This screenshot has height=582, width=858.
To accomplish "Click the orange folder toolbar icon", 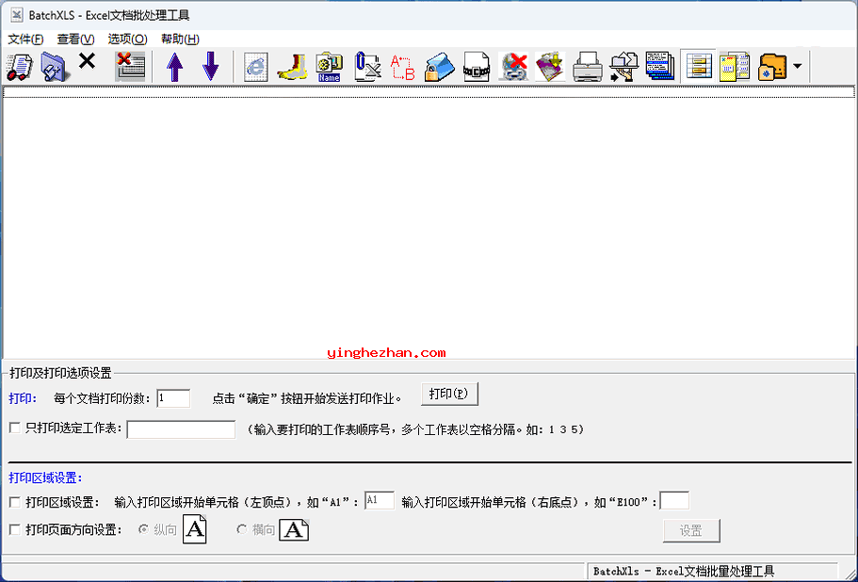I will click(x=772, y=67).
